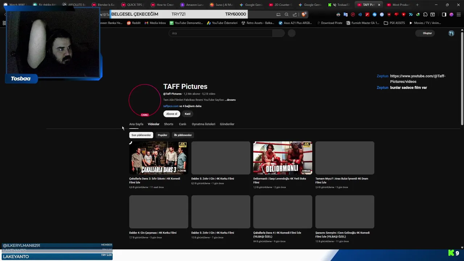Viewport: 464px width, 261px height.
Task: Open the Furnish Master EA bookmark
Action: [362, 23]
